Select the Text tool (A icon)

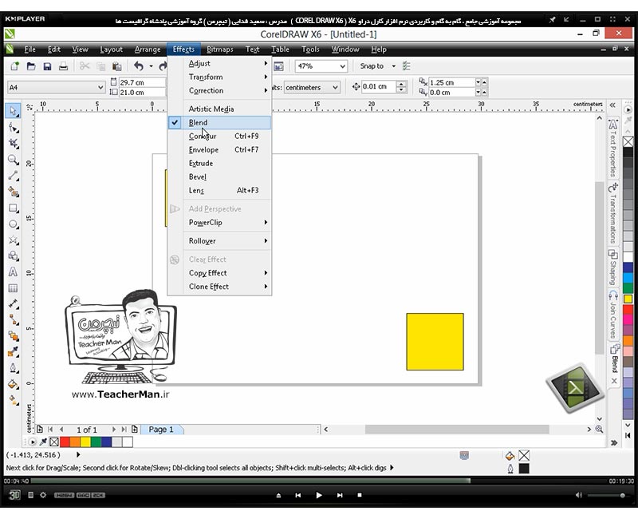13,271
